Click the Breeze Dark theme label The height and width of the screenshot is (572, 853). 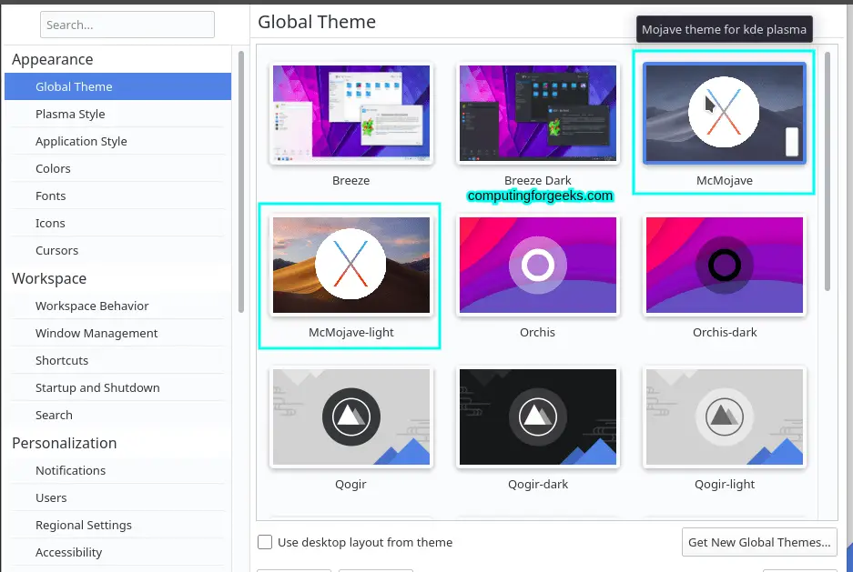(x=537, y=180)
